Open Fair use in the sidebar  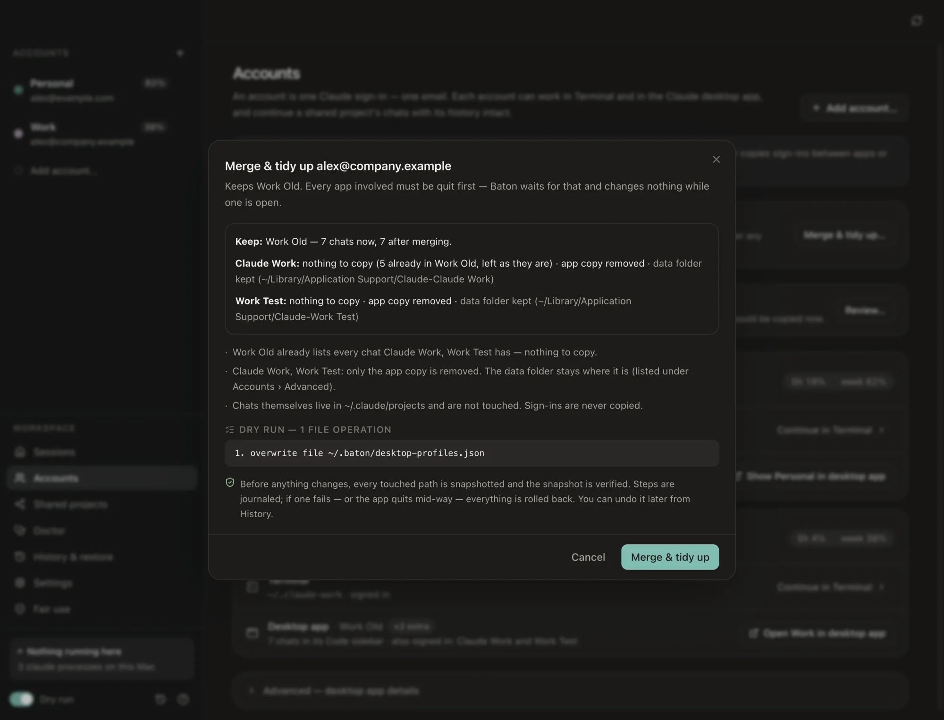[101, 609]
